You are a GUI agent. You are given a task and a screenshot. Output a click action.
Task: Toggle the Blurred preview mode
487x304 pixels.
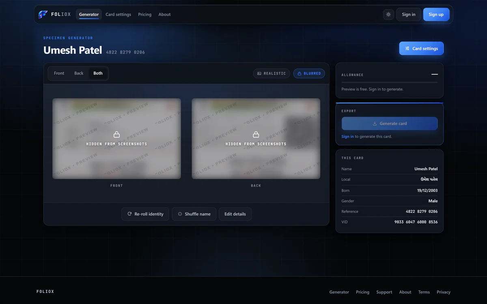coord(309,73)
